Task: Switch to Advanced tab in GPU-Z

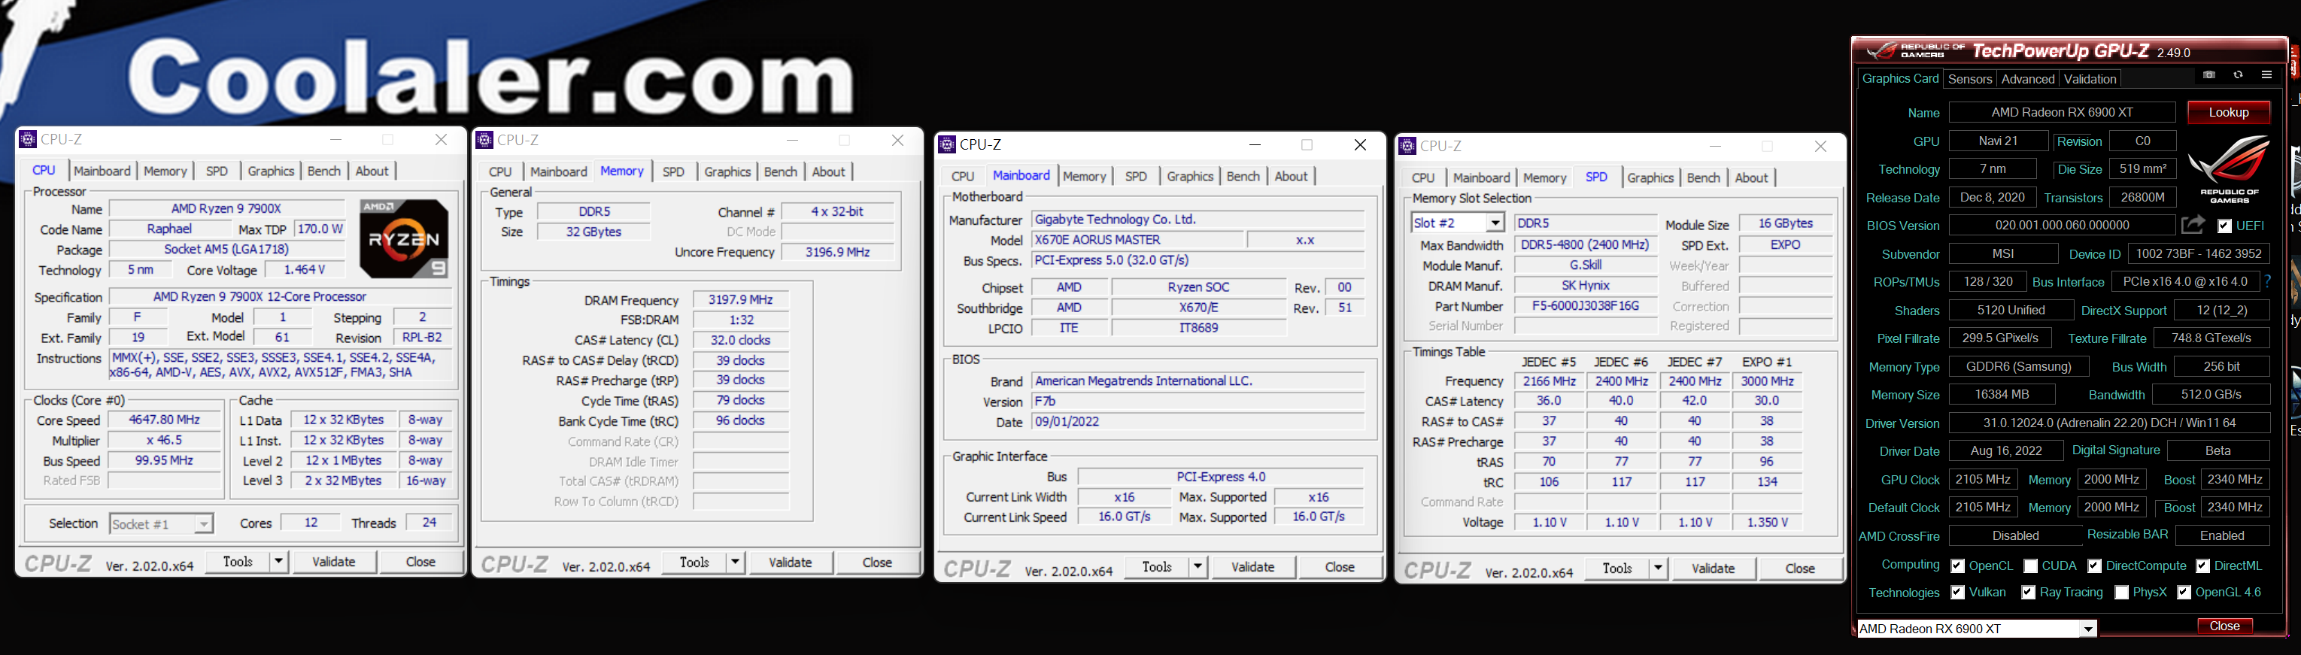Action: click(x=2028, y=79)
